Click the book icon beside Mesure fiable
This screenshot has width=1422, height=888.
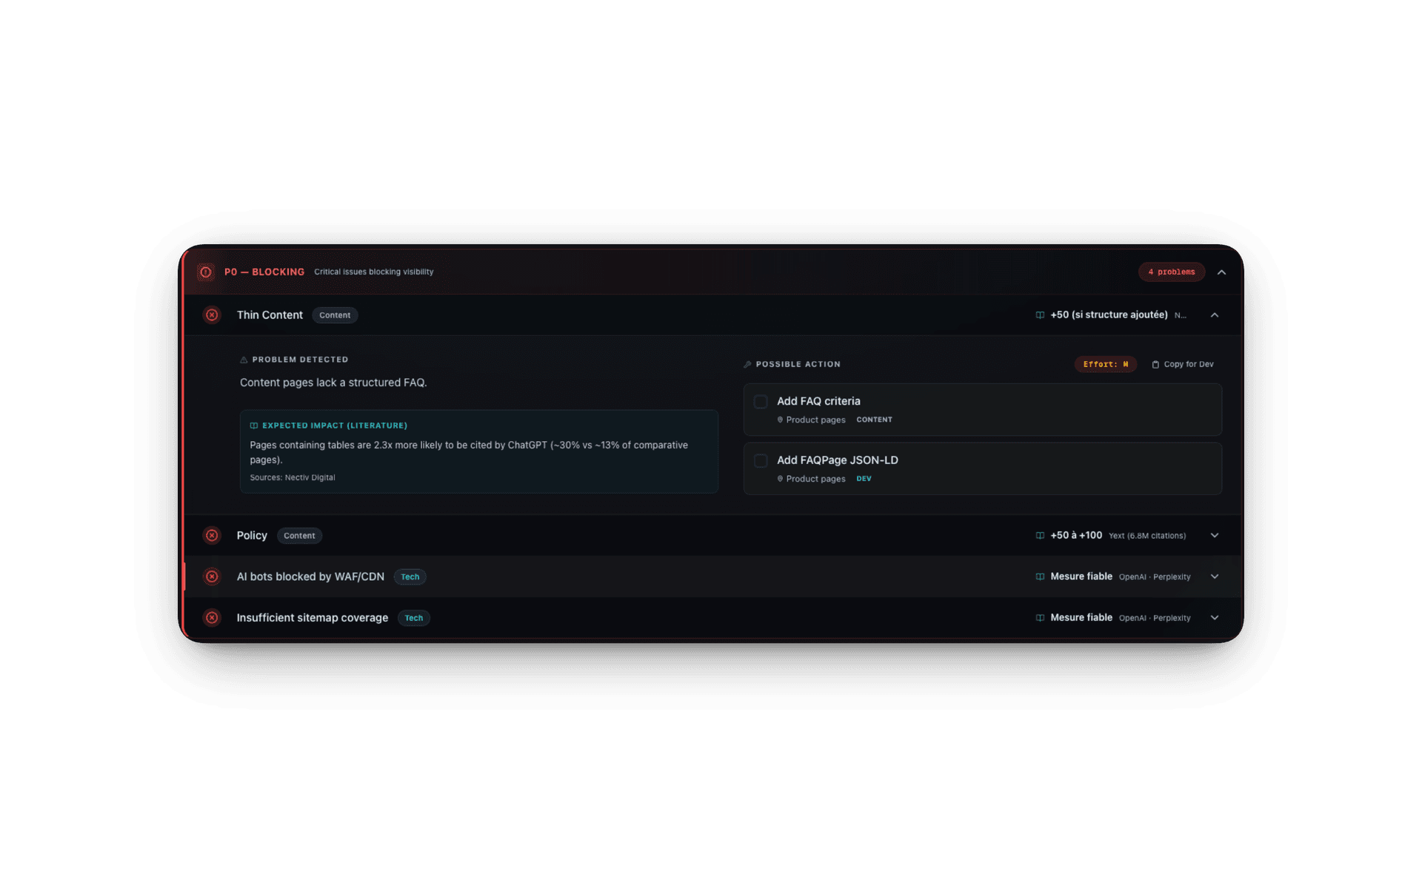[1040, 576]
